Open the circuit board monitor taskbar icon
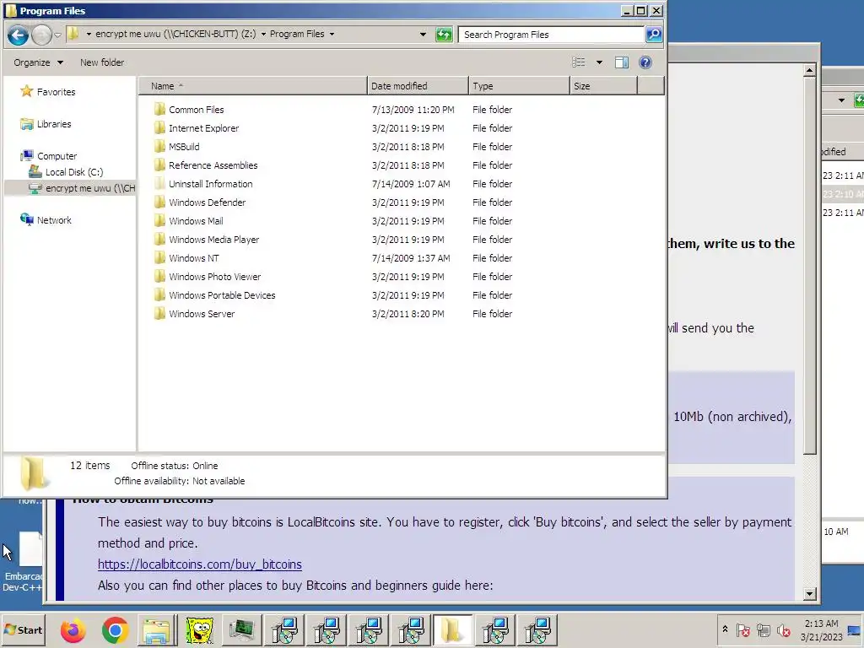Viewport: 864px width, 648px height. 241,629
